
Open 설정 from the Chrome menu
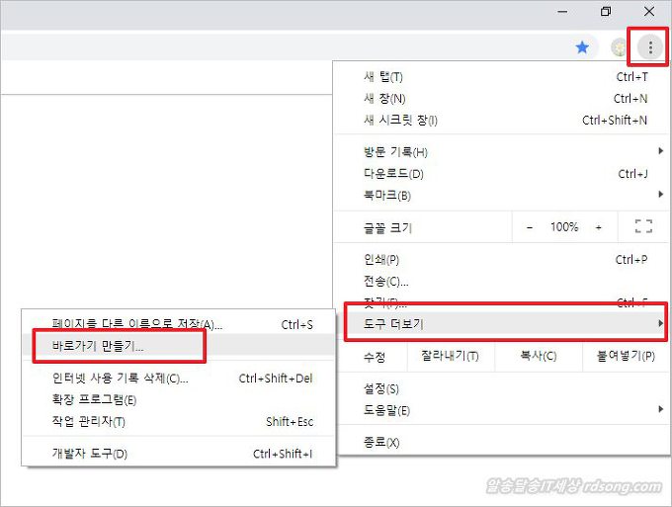click(381, 388)
